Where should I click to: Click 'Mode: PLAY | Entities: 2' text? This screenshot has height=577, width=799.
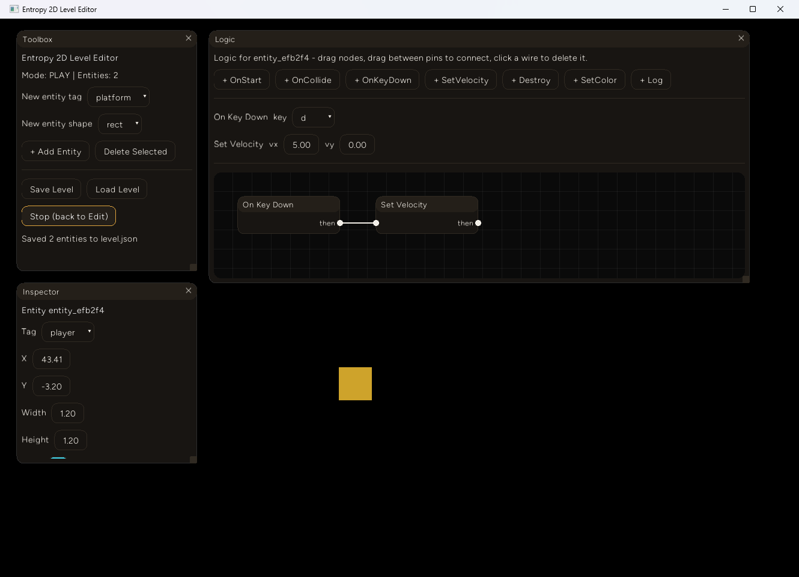click(x=70, y=75)
